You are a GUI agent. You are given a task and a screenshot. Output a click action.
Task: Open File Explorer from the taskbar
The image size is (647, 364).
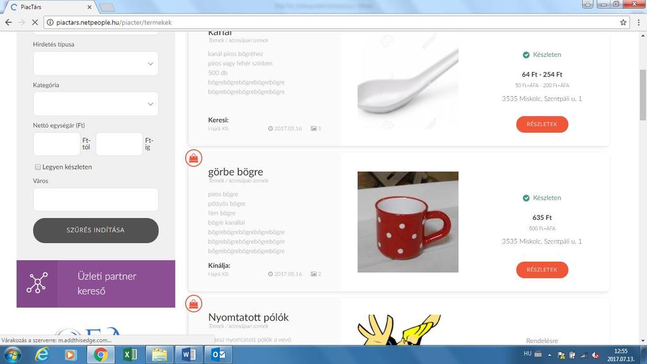pyautogui.click(x=159, y=355)
